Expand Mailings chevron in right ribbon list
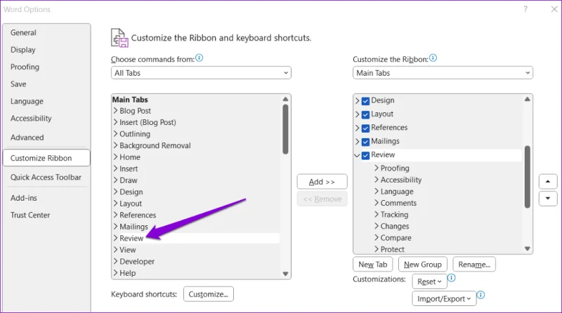The width and height of the screenshot is (562, 313). tap(357, 142)
